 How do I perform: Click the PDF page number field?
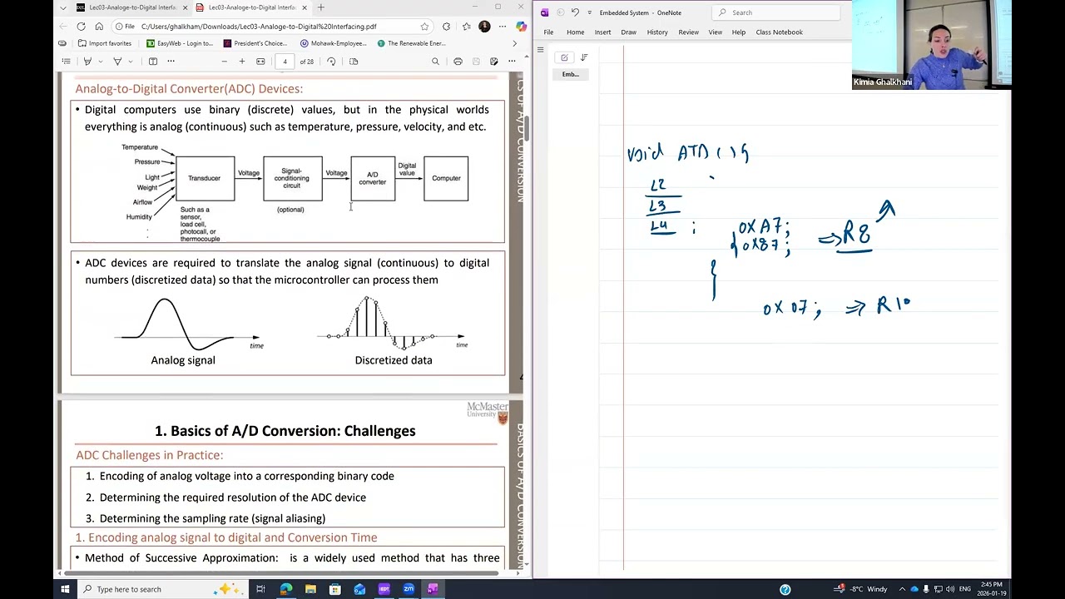pos(285,62)
